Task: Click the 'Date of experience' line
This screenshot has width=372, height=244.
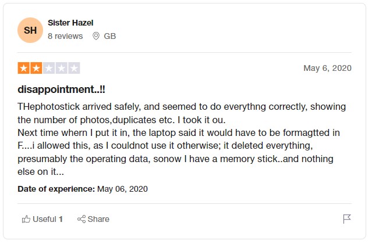Action: pyautogui.click(x=83, y=189)
